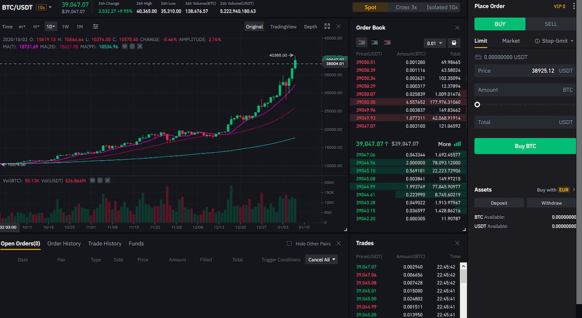The width and height of the screenshot is (582, 318).
Task: Open the 1D timeframe dropdown
Action: coord(50,27)
